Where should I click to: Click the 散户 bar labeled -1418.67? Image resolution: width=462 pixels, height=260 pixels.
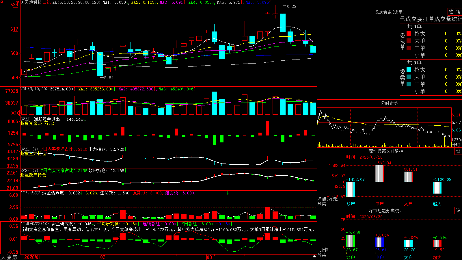pyautogui.click(x=350, y=190)
